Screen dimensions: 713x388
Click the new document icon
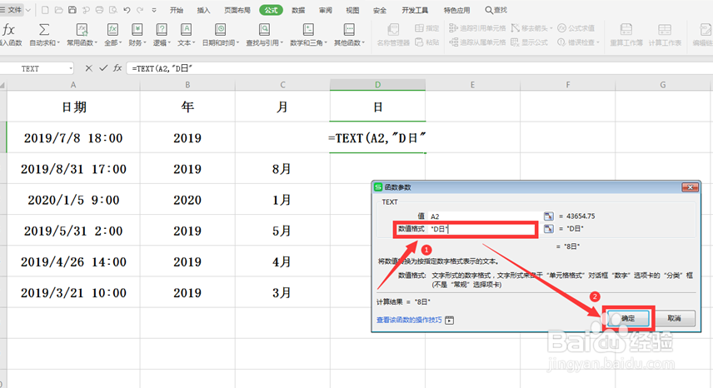click(x=45, y=9)
